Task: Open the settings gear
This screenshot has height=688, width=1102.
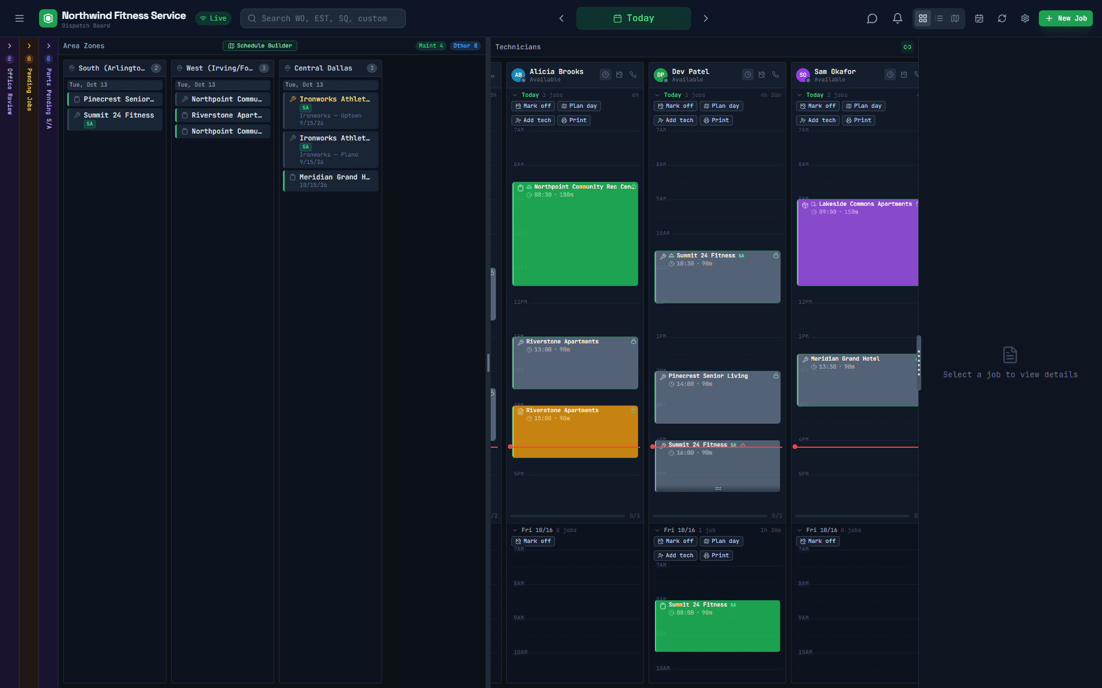Action: [x=1025, y=18]
